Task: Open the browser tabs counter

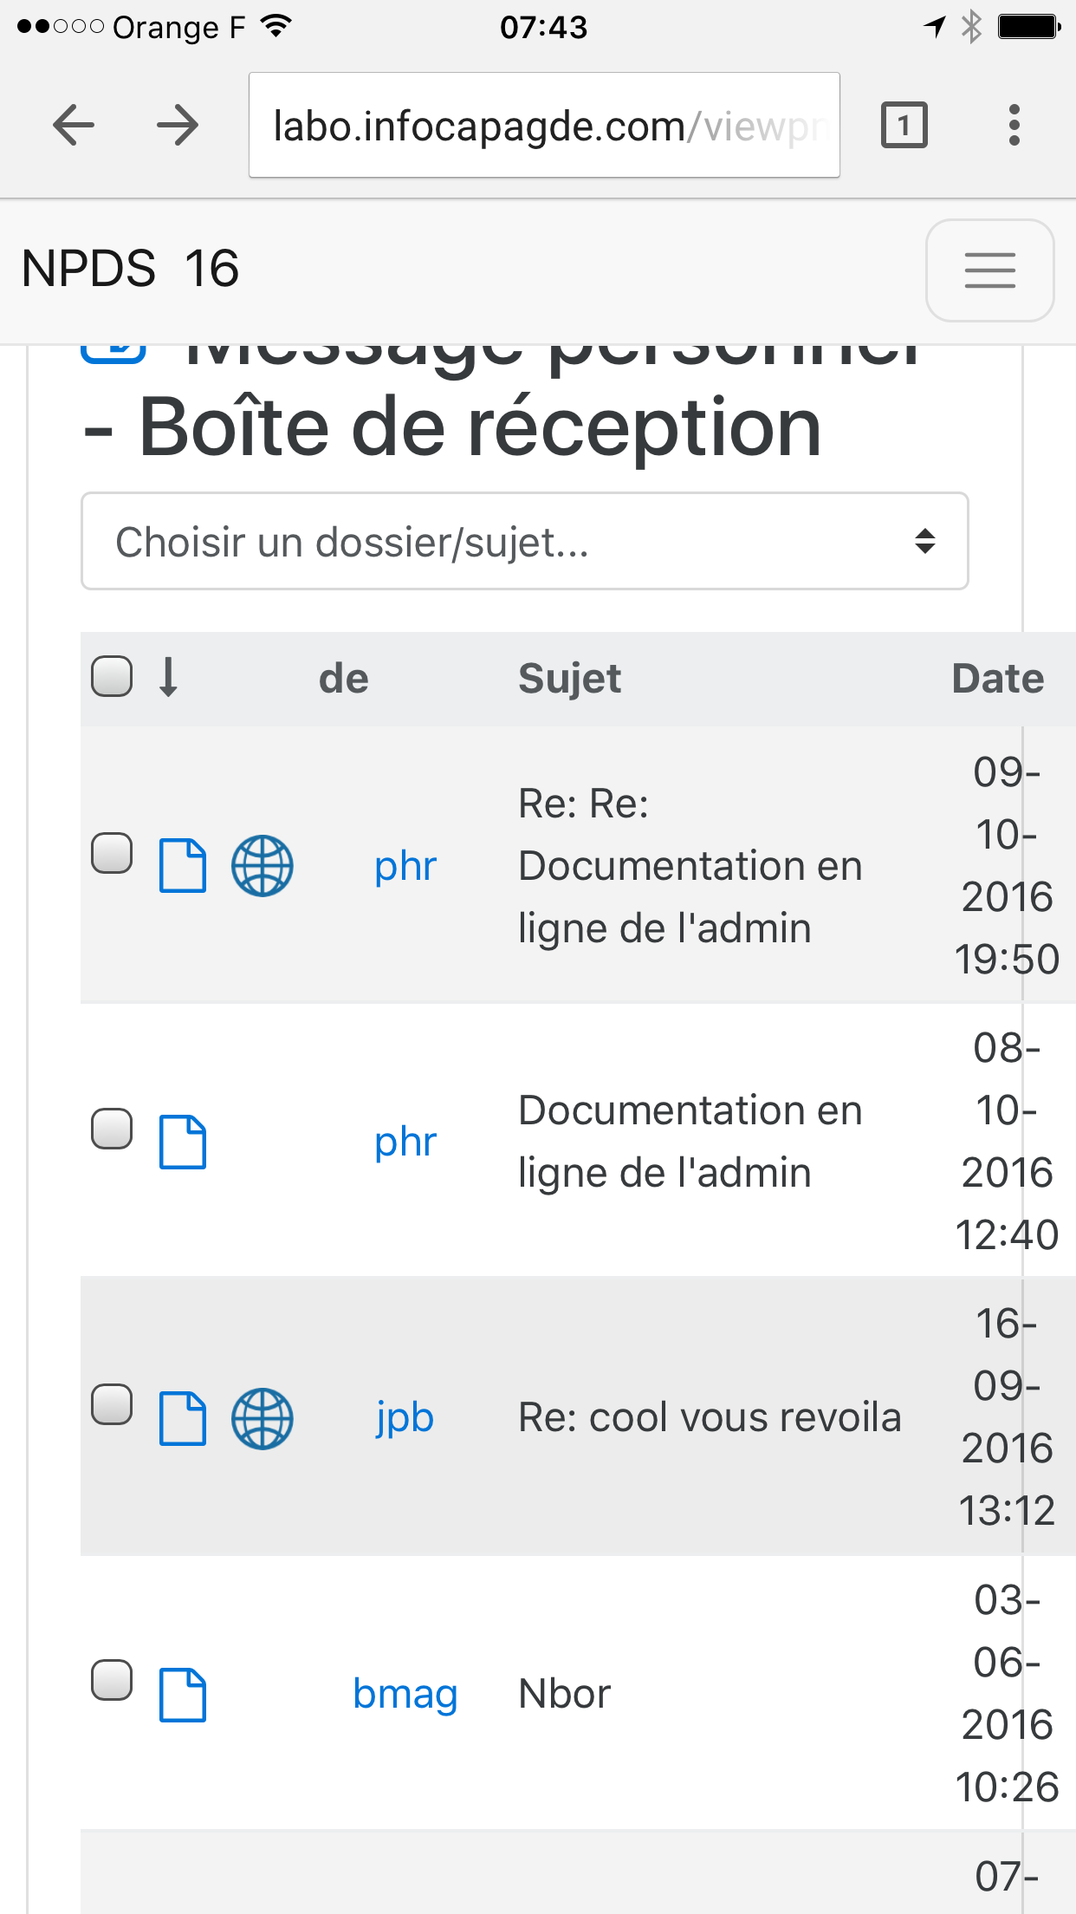Action: [x=904, y=126]
